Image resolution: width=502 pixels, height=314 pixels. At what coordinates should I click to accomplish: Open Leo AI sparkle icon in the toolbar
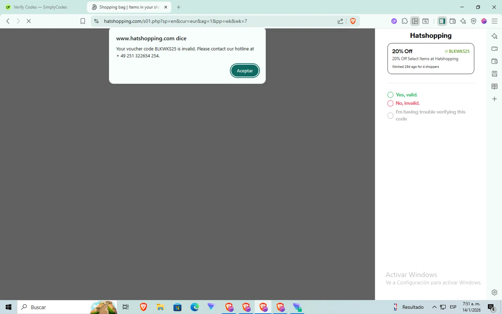(x=463, y=21)
